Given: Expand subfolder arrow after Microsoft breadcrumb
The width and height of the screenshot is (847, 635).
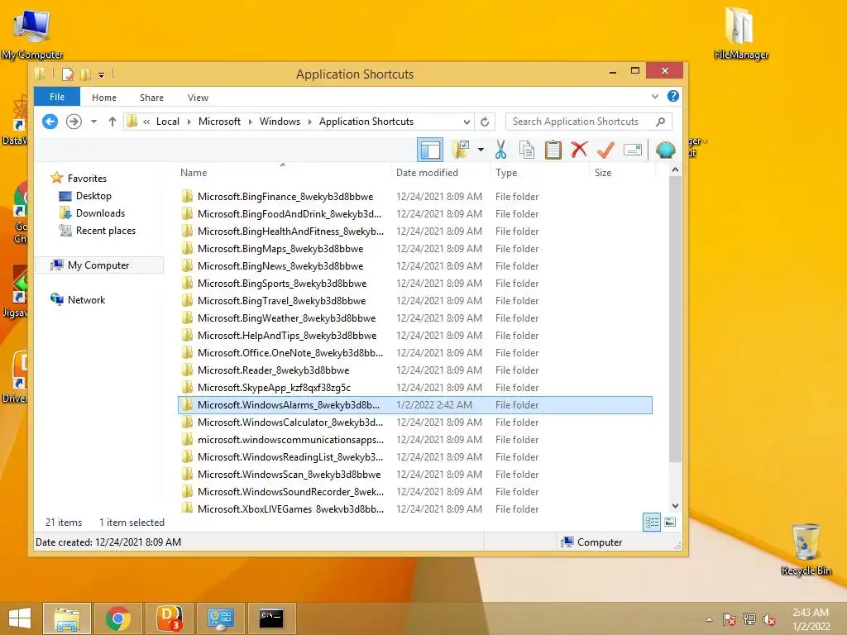Looking at the screenshot, I should tap(250, 122).
